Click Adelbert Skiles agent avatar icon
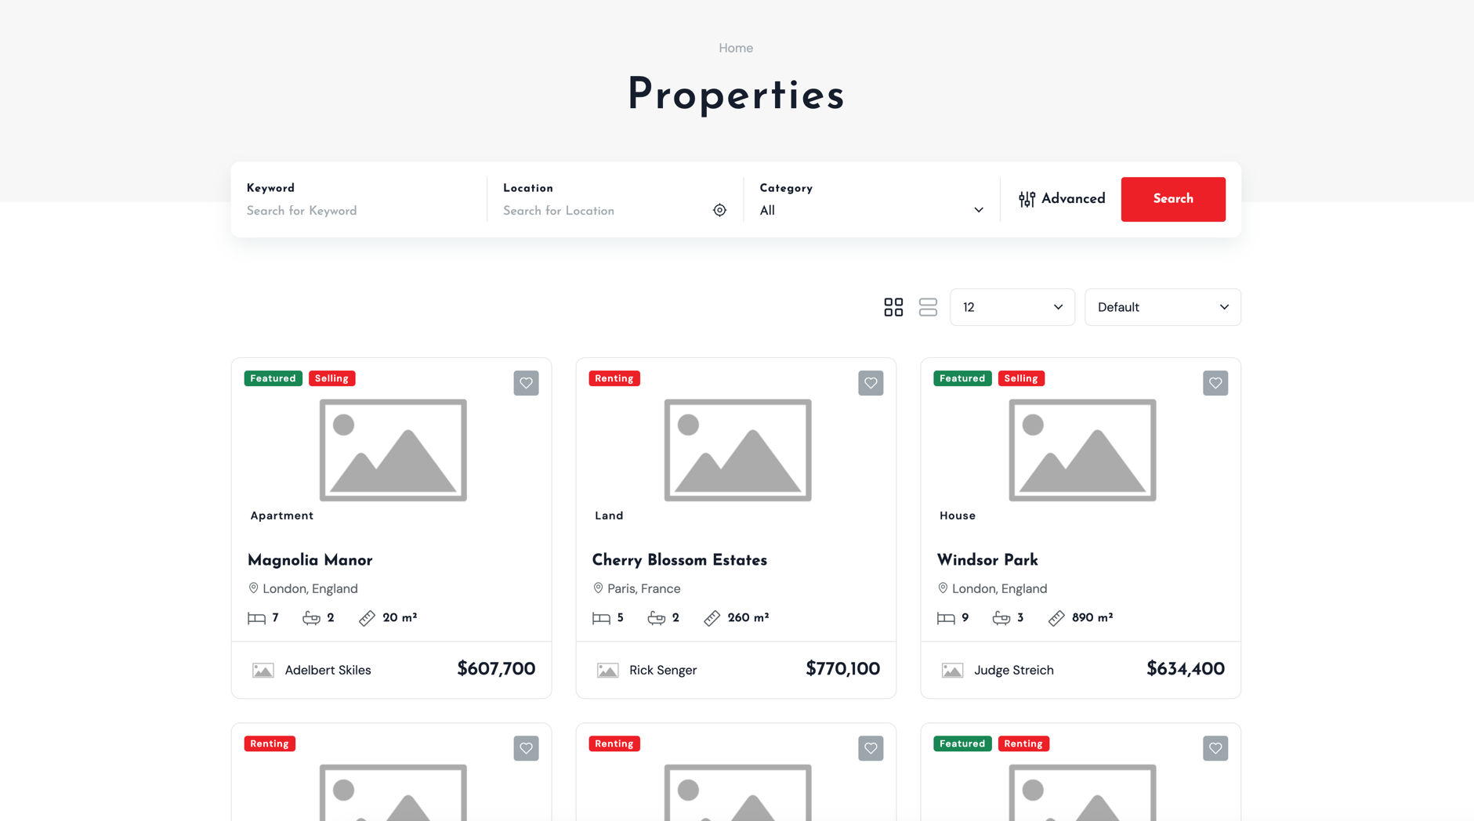This screenshot has width=1474, height=821. tap(263, 671)
